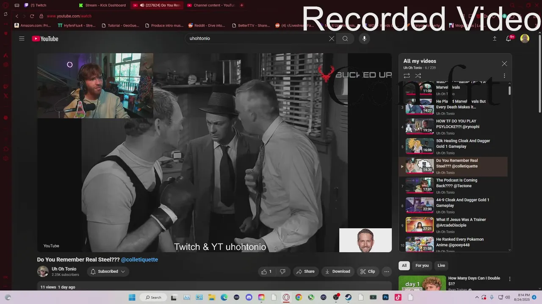Open the YouTube hamburger guide menu
This screenshot has height=304, width=542.
[22, 38]
